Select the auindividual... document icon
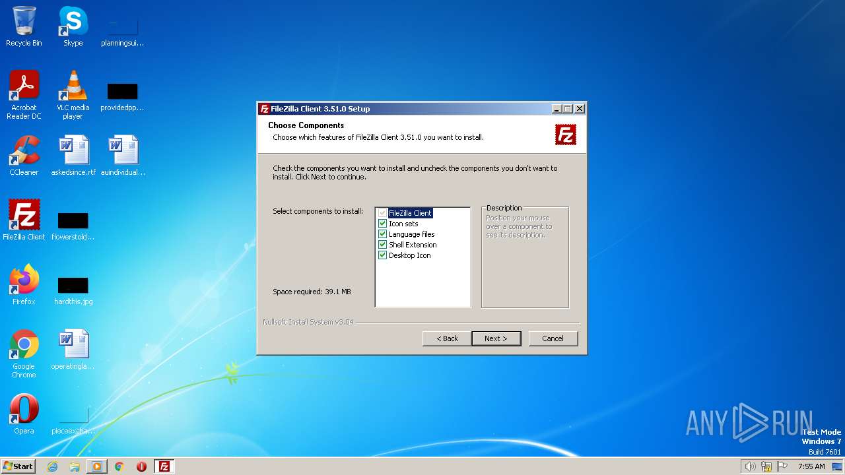 click(123, 156)
